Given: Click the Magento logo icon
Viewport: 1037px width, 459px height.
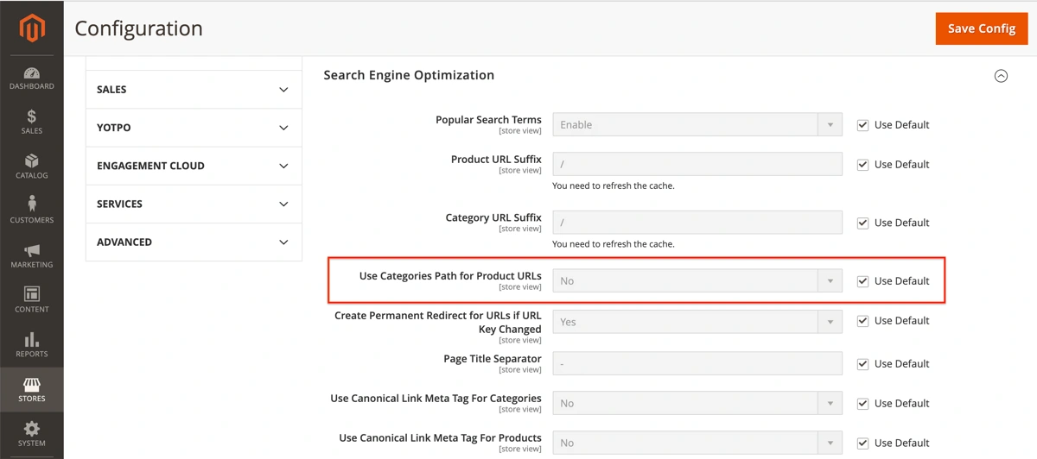Looking at the screenshot, I should 32,28.
